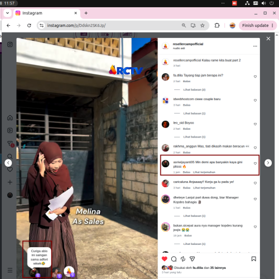The height and width of the screenshot is (279, 279).
Task: Open more options for the resellercampofficial post
Action: 255,46
